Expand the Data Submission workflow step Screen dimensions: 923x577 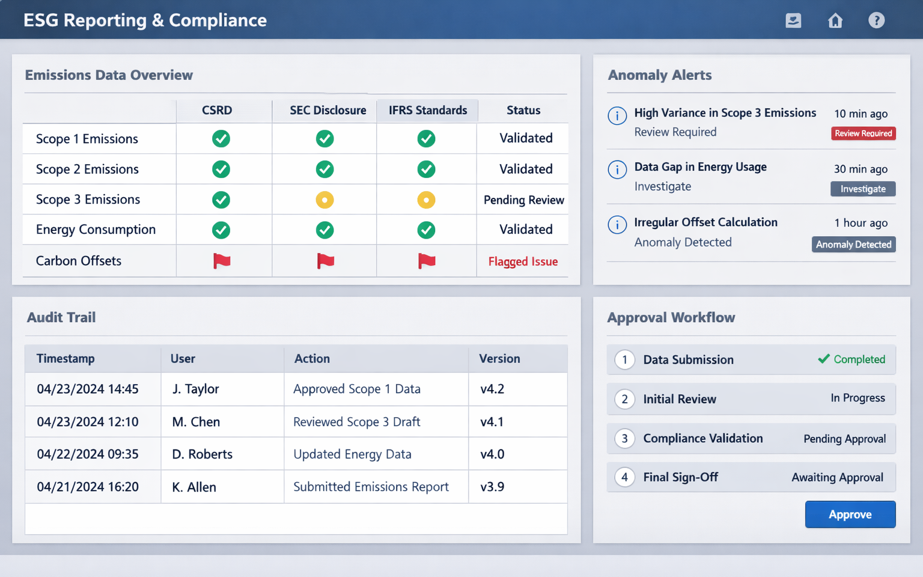(751, 359)
